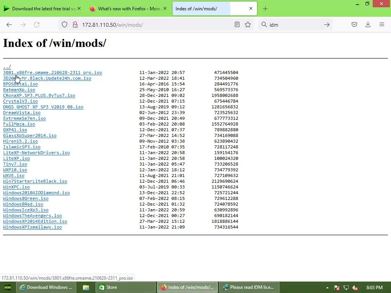Bookmark this page with the star icon
Viewport: 391px width, 293px height.
247,24
